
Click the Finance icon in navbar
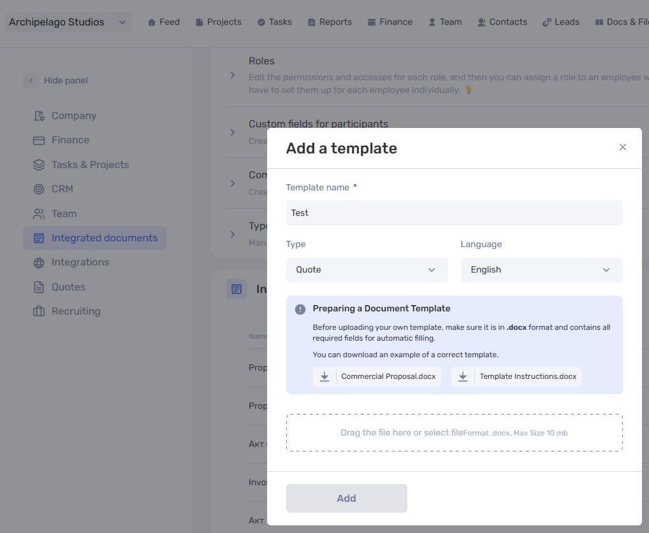372,22
